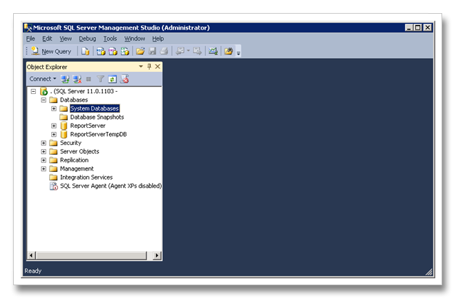Expand the System Databases folder
Screen dimensions: 456x299
54,108
